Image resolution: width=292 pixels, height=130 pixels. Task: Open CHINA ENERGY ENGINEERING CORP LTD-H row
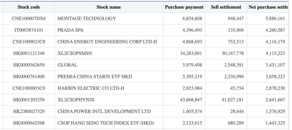coord(107,42)
